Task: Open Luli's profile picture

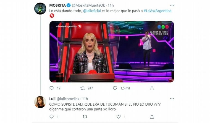Action: tap(40, 102)
